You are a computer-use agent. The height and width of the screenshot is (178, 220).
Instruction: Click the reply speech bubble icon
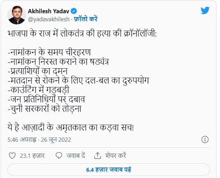pyautogui.click(x=59, y=156)
